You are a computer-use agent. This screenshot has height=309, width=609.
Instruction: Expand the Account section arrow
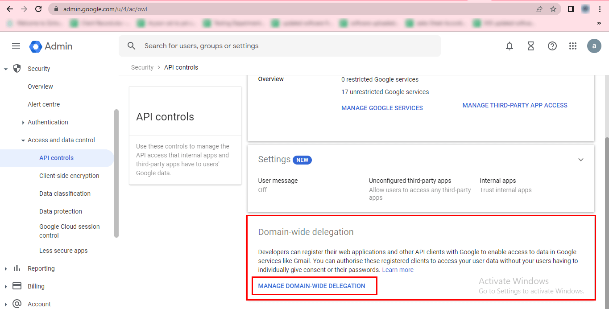pyautogui.click(x=6, y=304)
